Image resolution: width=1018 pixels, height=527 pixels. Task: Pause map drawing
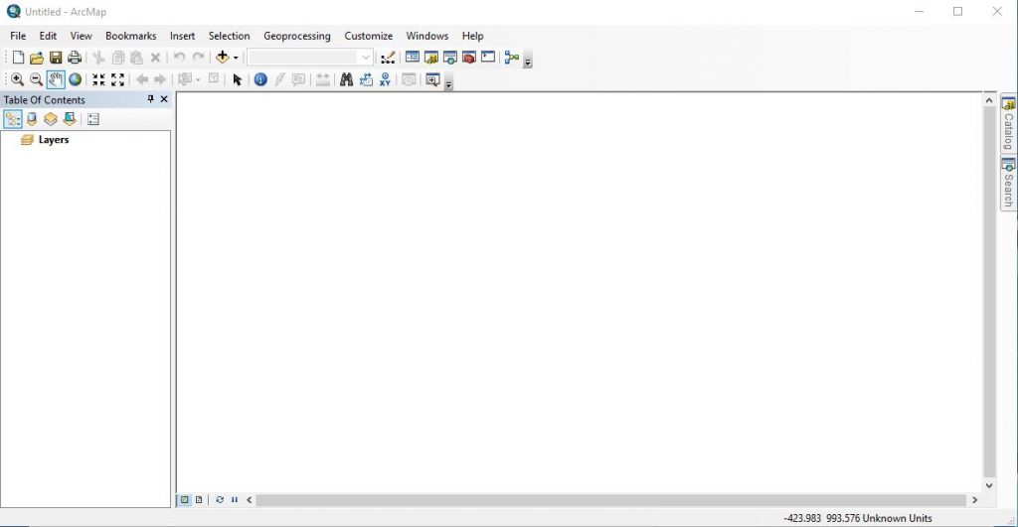tap(235, 500)
